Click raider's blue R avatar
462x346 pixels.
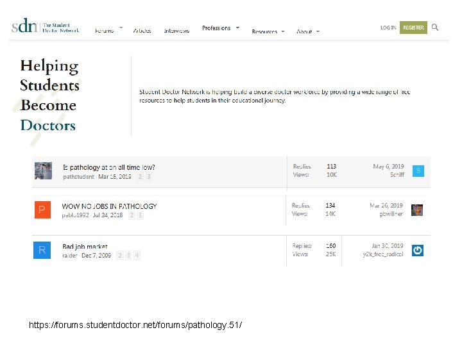click(42, 250)
